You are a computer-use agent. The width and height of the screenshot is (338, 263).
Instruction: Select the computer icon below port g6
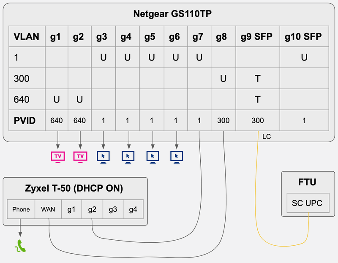pyautogui.click(x=177, y=157)
